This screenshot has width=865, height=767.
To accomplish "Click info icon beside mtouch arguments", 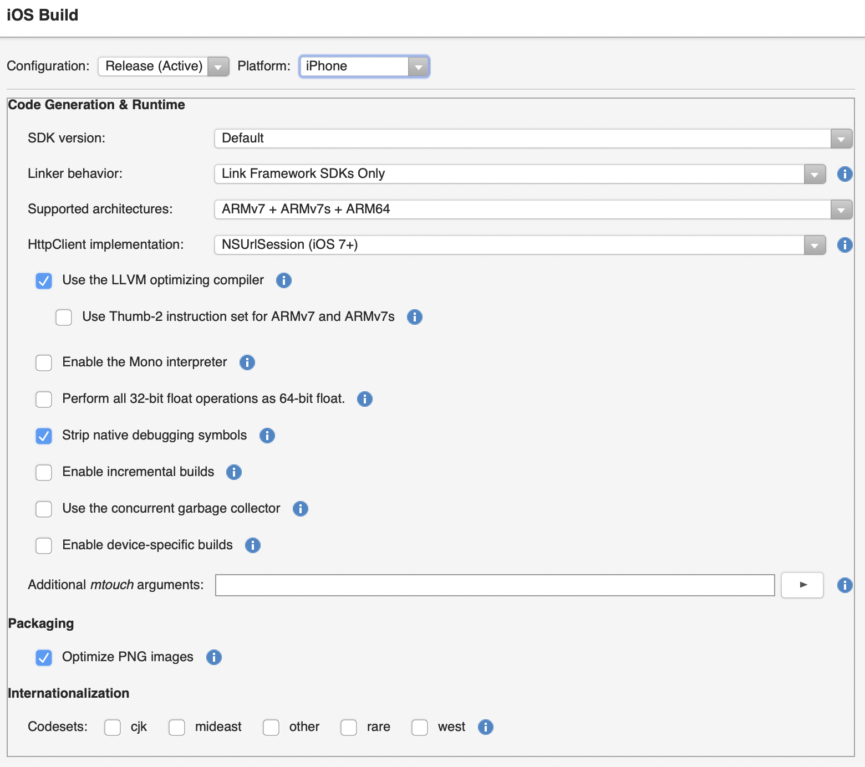I will pos(844,585).
